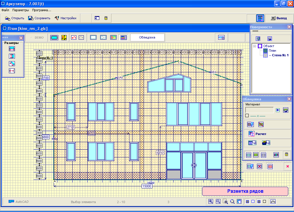Open Настройки settings

65,18
